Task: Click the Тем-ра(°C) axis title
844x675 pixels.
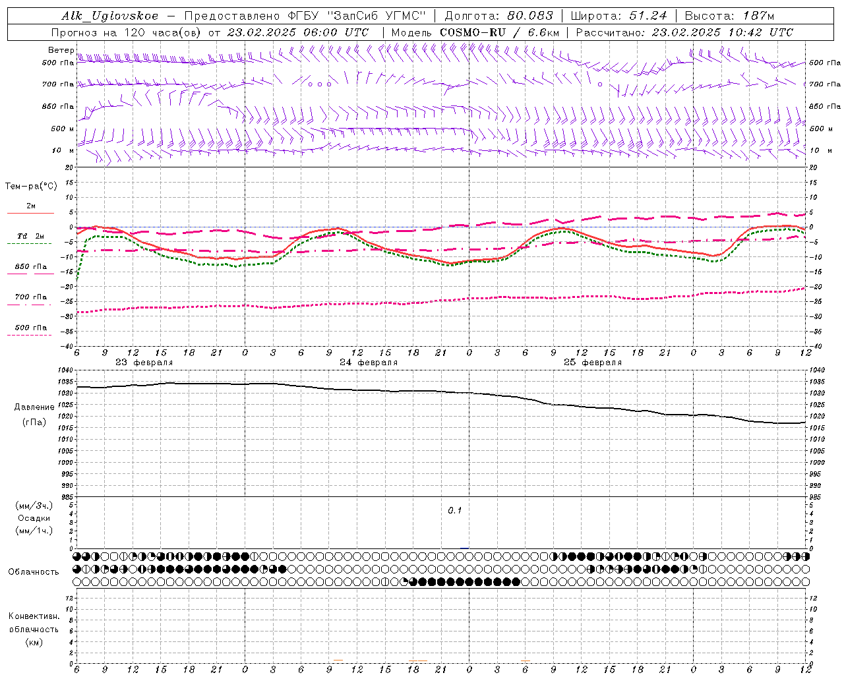Action: (x=31, y=187)
